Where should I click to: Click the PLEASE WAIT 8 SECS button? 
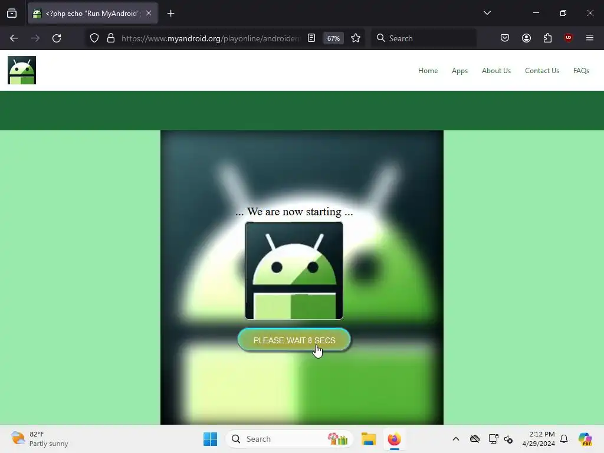pyautogui.click(x=294, y=340)
